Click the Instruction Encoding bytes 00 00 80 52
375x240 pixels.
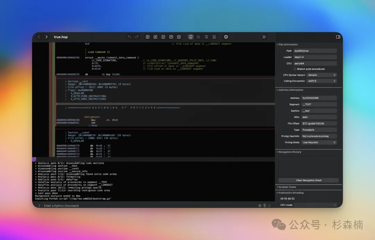coord(287,199)
